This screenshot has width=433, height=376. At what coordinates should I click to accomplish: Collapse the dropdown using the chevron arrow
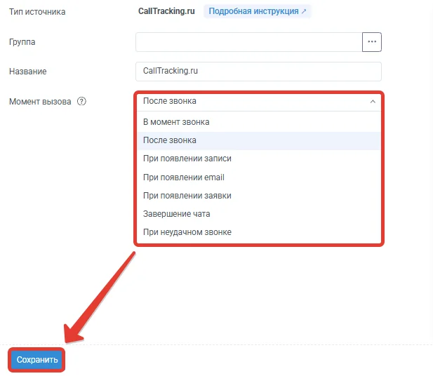(x=373, y=101)
